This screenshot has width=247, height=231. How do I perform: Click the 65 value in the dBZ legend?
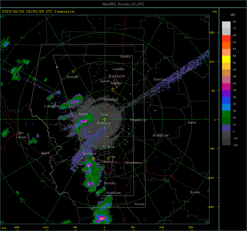(x=234, y=35)
